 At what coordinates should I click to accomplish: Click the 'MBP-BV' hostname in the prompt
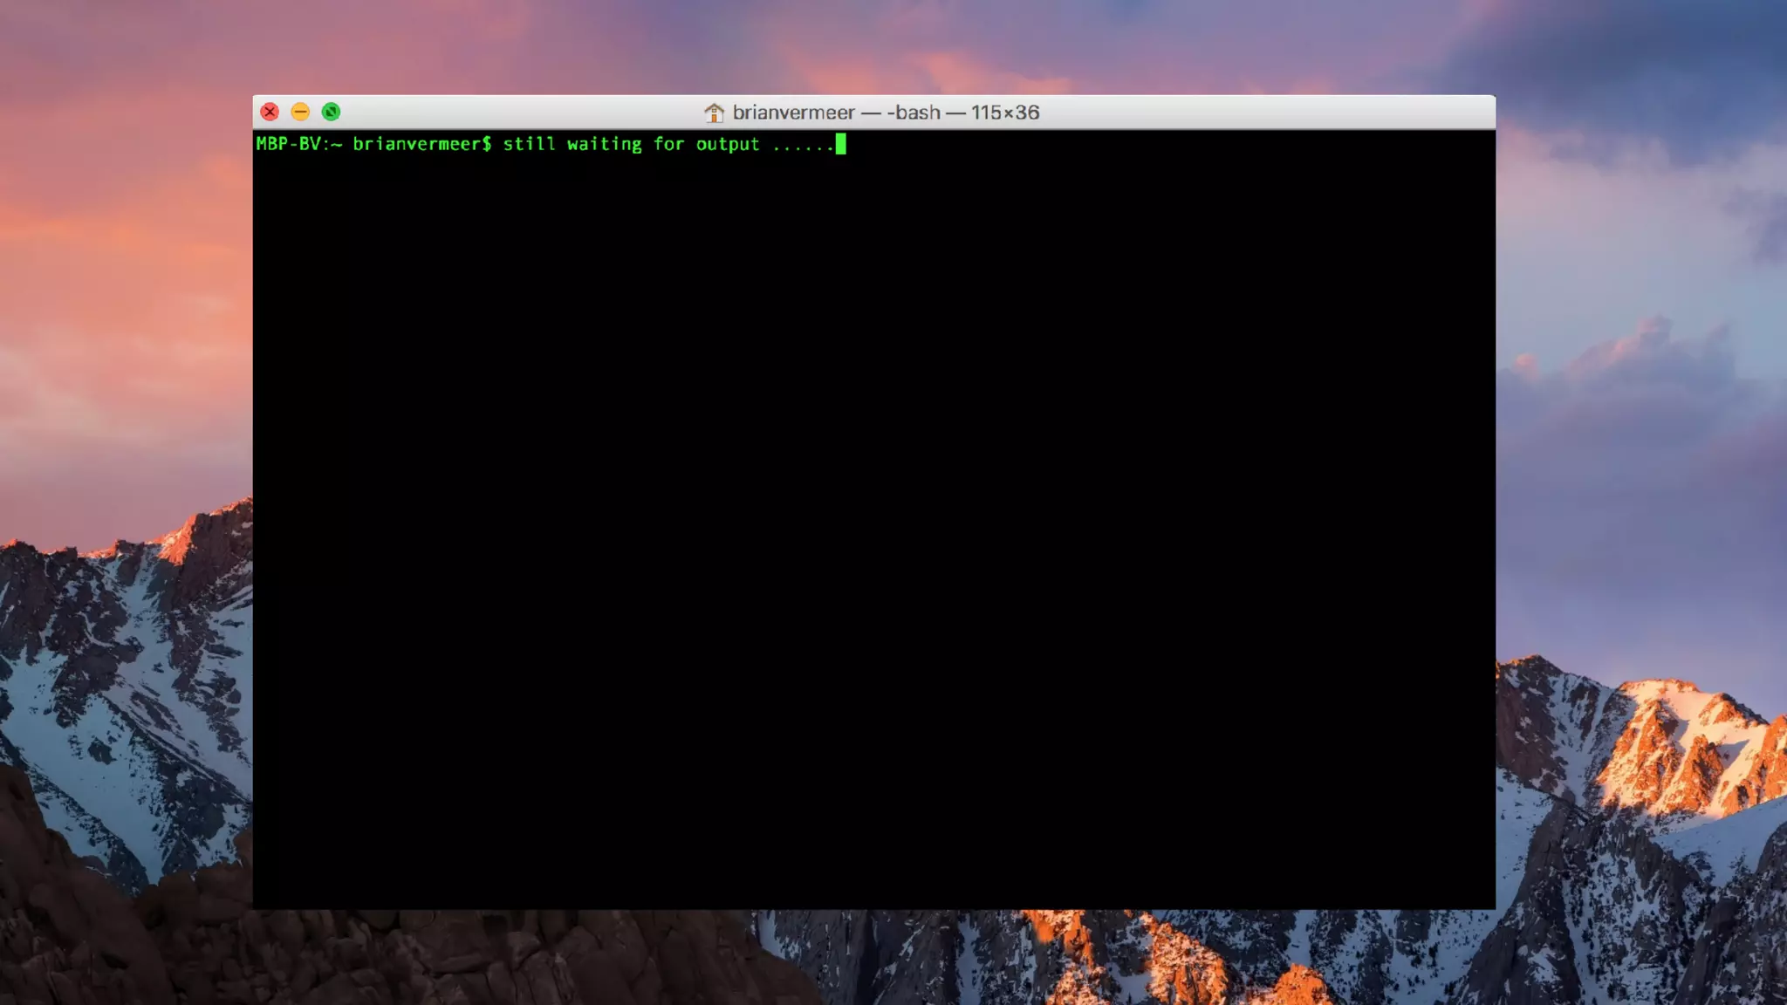click(x=288, y=144)
